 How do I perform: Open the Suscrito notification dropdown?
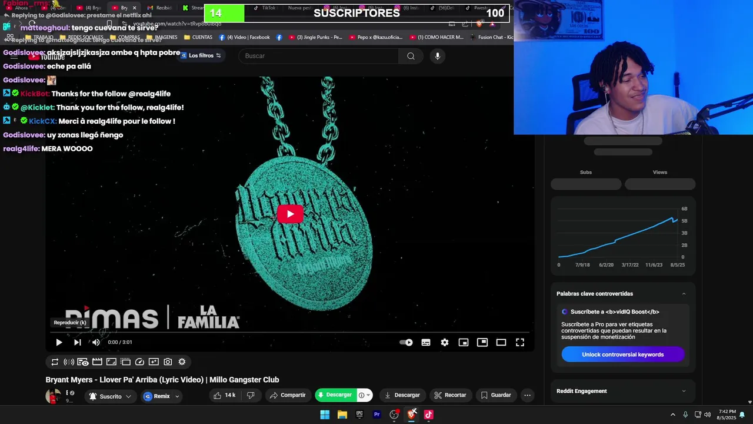click(x=110, y=396)
